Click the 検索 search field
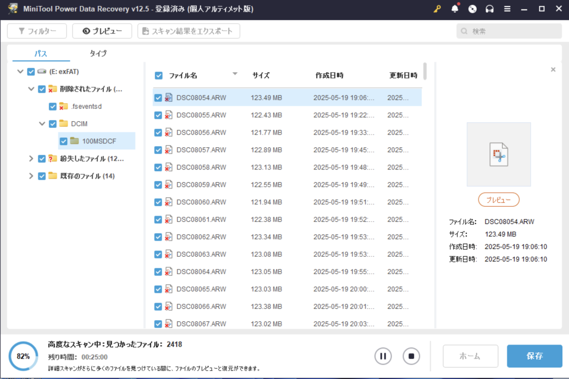The image size is (569, 379). pyautogui.click(x=509, y=31)
